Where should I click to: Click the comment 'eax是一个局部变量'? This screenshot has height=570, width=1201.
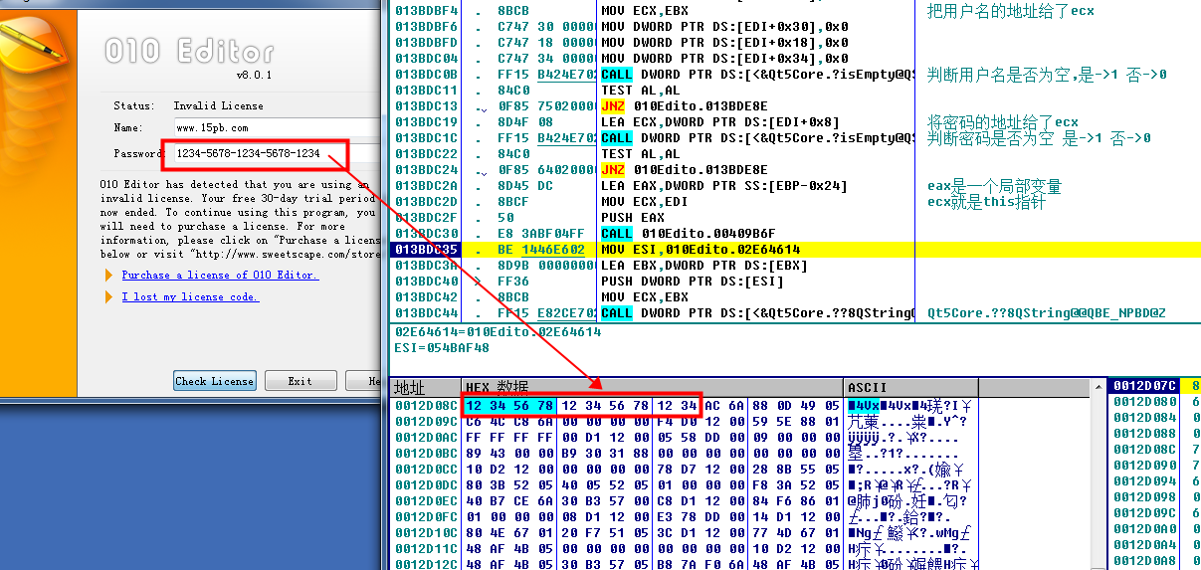click(994, 186)
